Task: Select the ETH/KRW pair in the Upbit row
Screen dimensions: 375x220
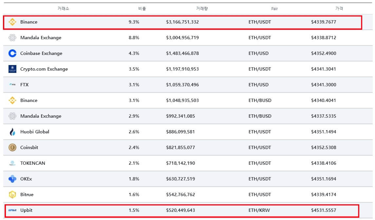Action: [x=259, y=211]
